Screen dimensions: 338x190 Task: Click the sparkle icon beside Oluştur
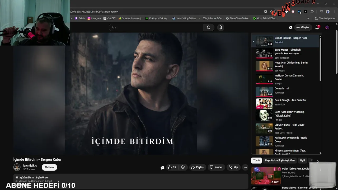coord(290,27)
